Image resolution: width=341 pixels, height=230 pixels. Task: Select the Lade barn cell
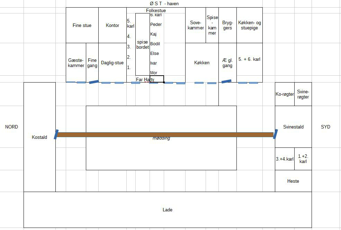[x=168, y=210]
